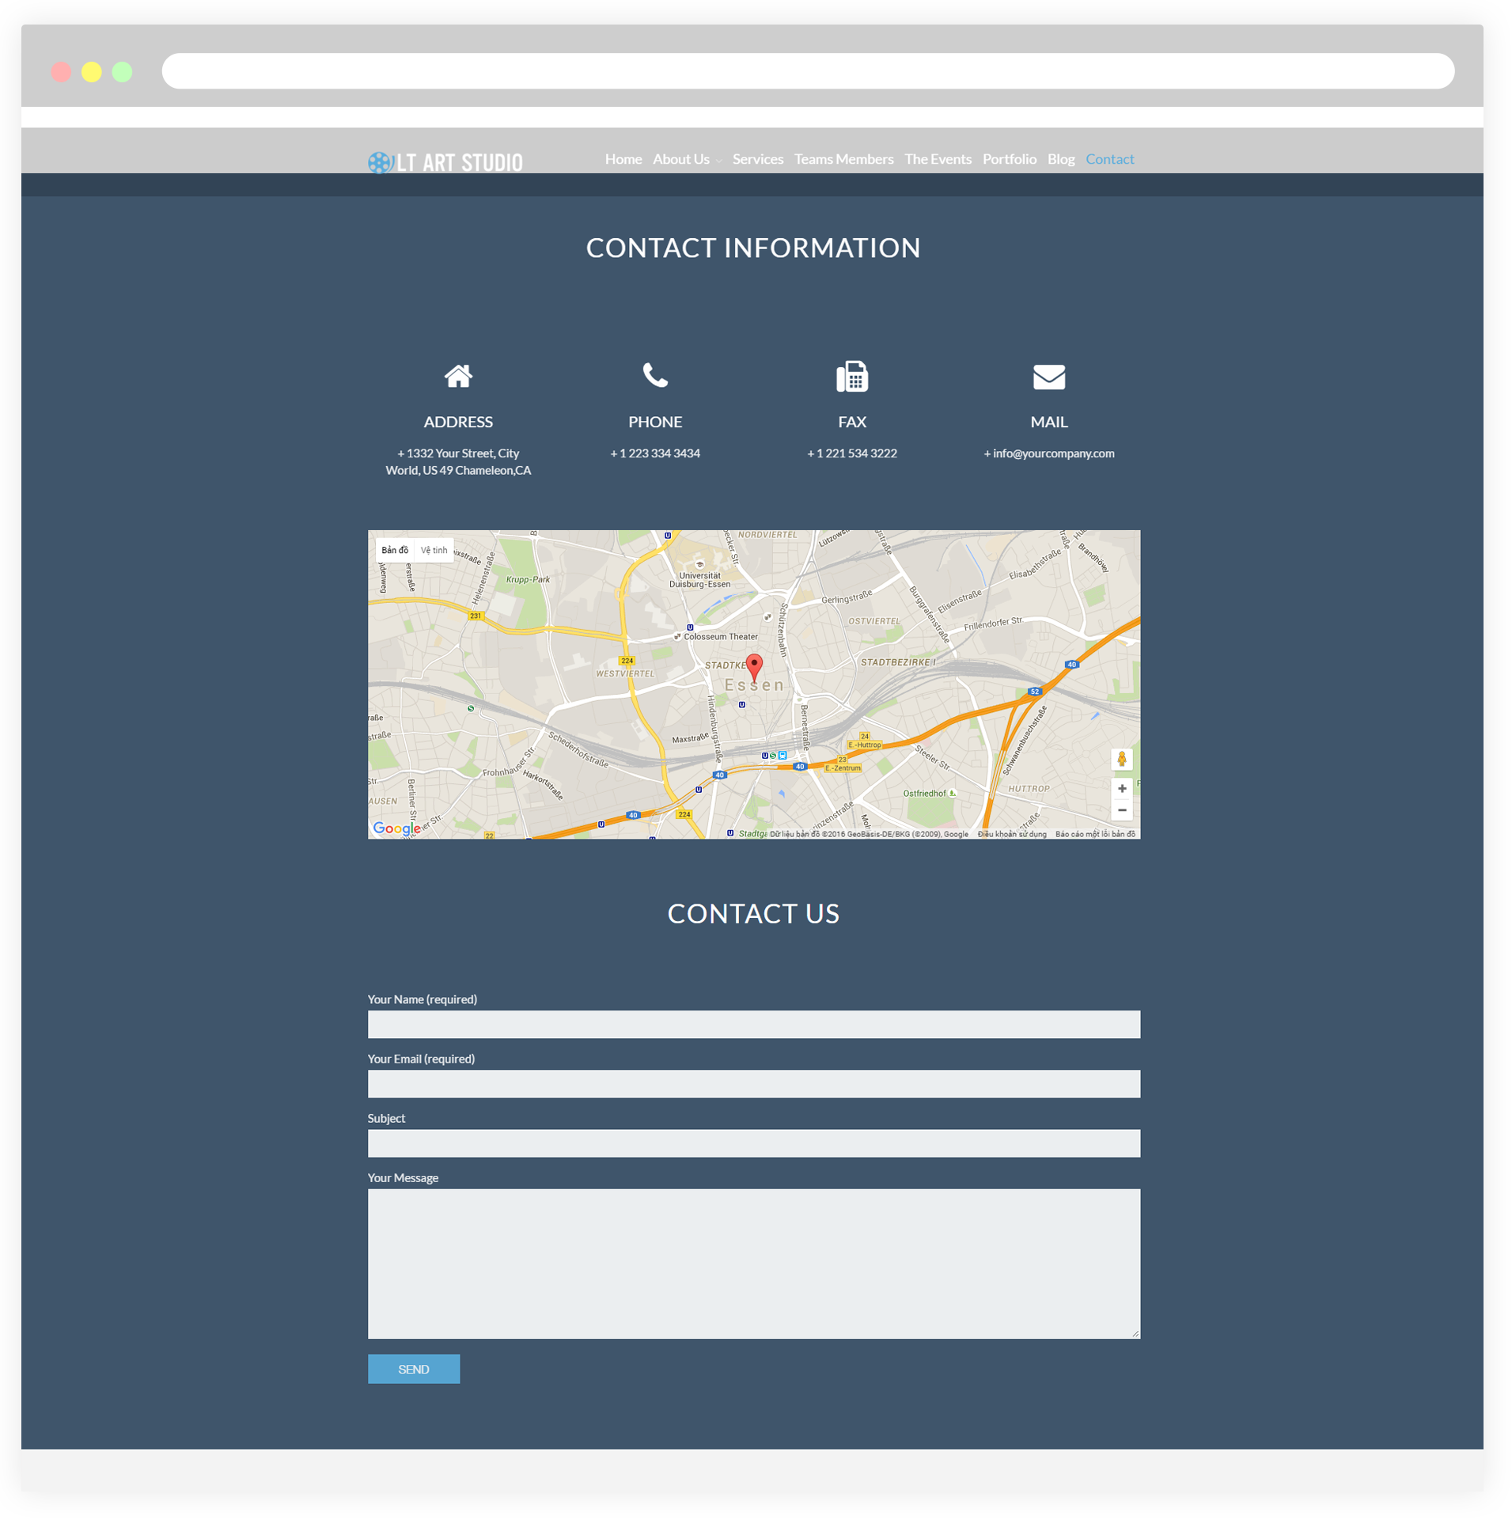The width and height of the screenshot is (1512, 1520).
Task: Click the WESTVIERTEL map label
Action: pos(625,674)
